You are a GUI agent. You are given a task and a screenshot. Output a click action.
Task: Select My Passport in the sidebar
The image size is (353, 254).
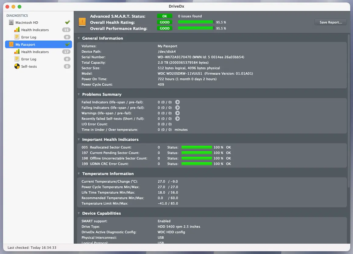coord(38,45)
